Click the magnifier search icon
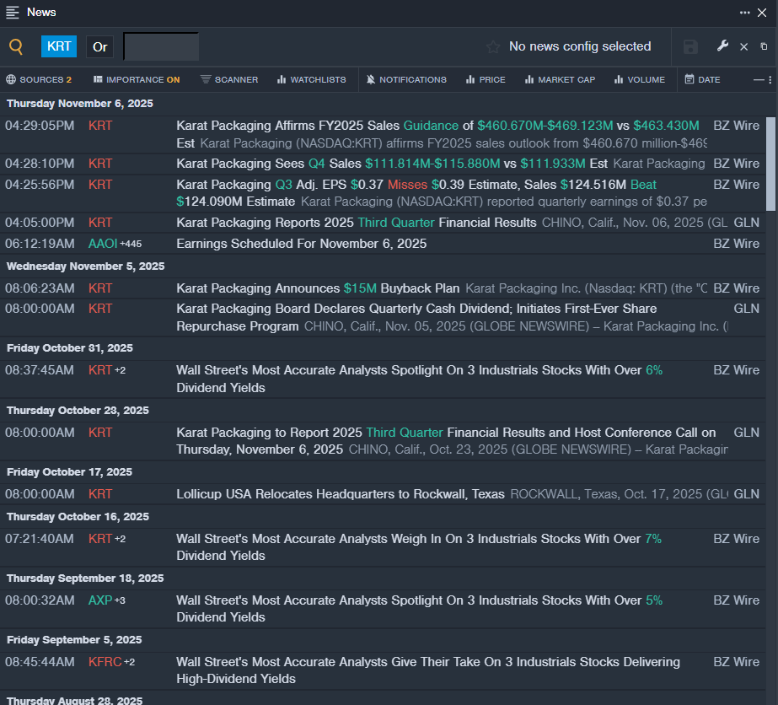 tap(16, 47)
